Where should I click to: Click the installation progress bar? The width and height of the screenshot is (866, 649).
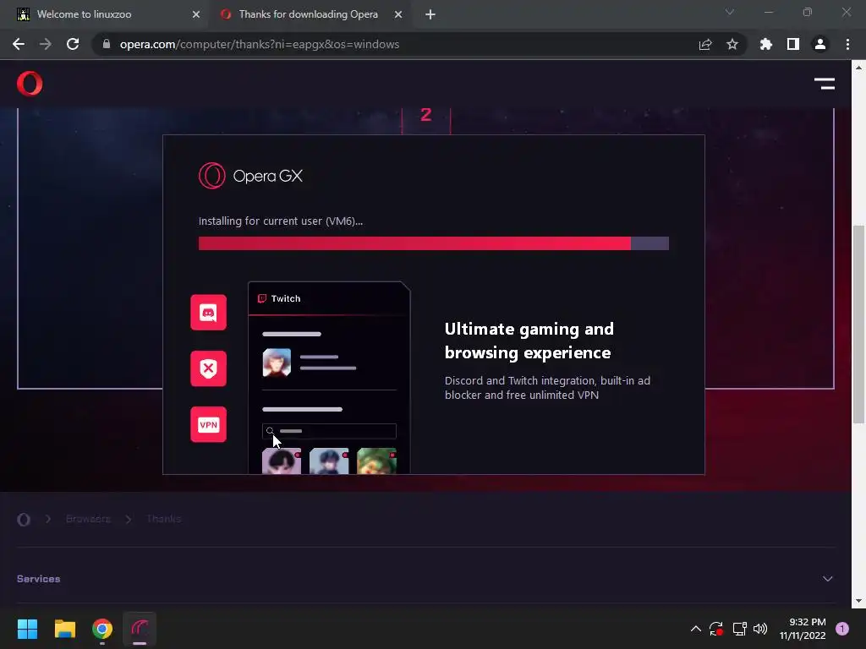point(434,243)
